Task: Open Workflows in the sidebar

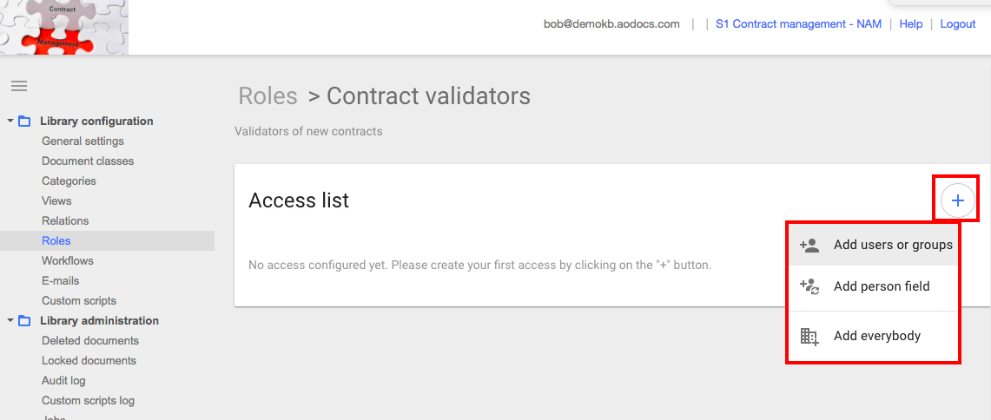Action: (x=68, y=261)
